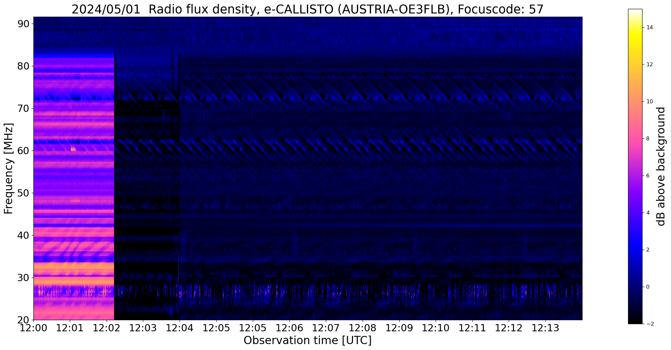Click the 12:02 time tick label

(107, 328)
